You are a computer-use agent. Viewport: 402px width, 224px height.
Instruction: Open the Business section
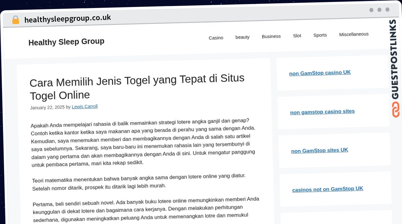[x=271, y=36]
